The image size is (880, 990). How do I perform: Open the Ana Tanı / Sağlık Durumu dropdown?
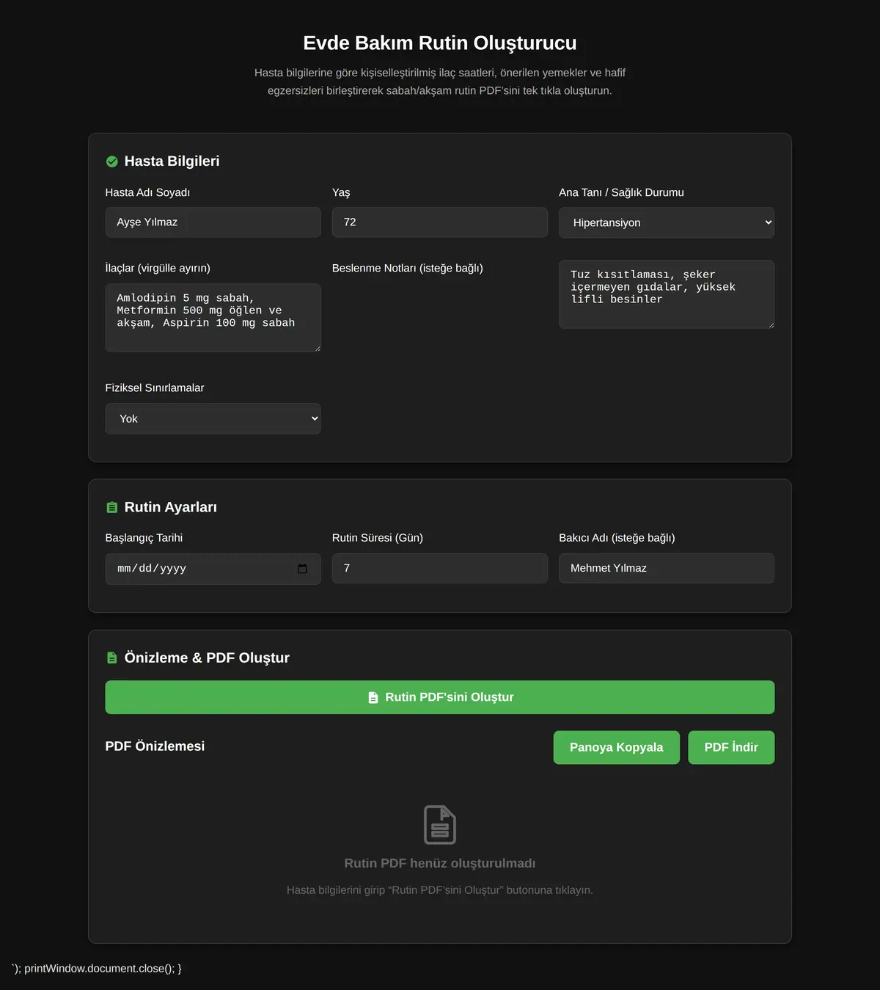tap(667, 222)
